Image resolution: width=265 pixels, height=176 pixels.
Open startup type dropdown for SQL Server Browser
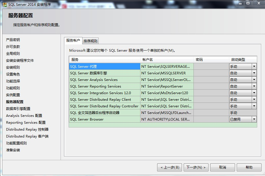pyautogui.click(x=254, y=119)
